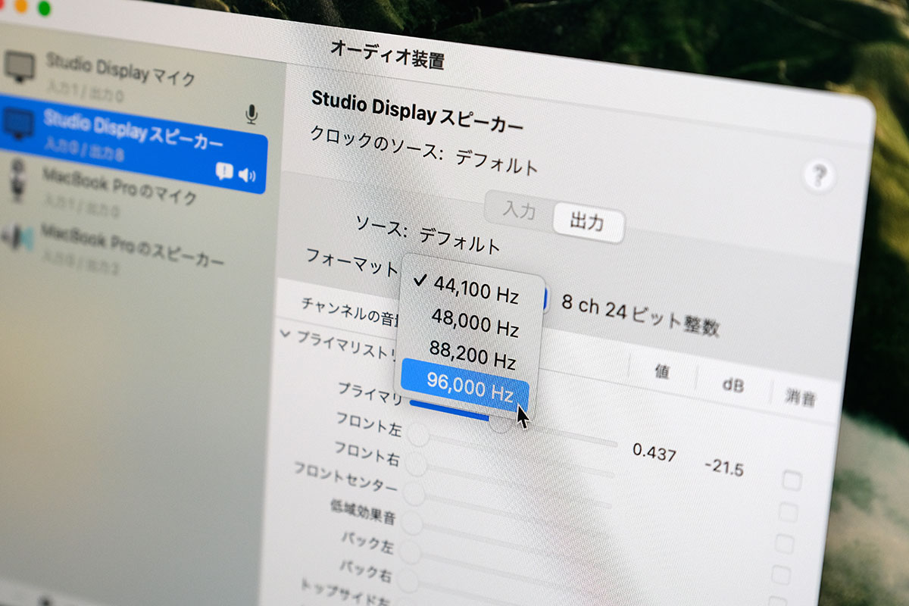909x606 pixels.
Task: Click the ソース: デフォルト label
Action: pos(428,233)
